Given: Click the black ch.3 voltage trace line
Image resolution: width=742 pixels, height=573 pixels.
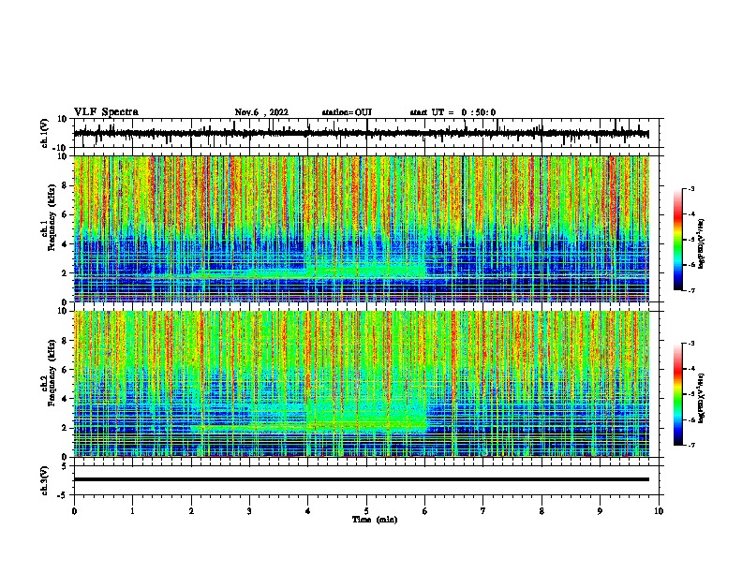Looking at the screenshot, I should tap(362, 479).
